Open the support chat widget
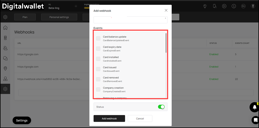 (x=255, y=120)
